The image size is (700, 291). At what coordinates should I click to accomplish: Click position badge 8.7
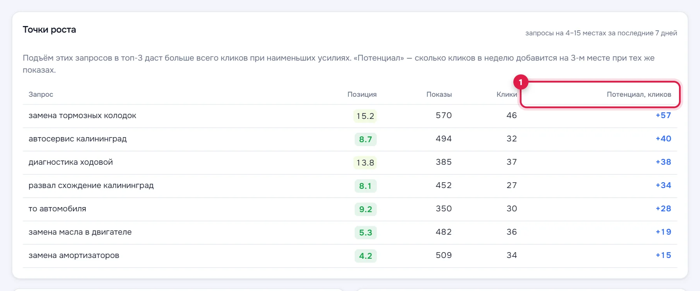tap(366, 139)
